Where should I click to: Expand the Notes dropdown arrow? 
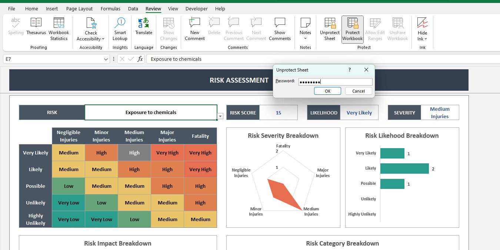[306, 39]
